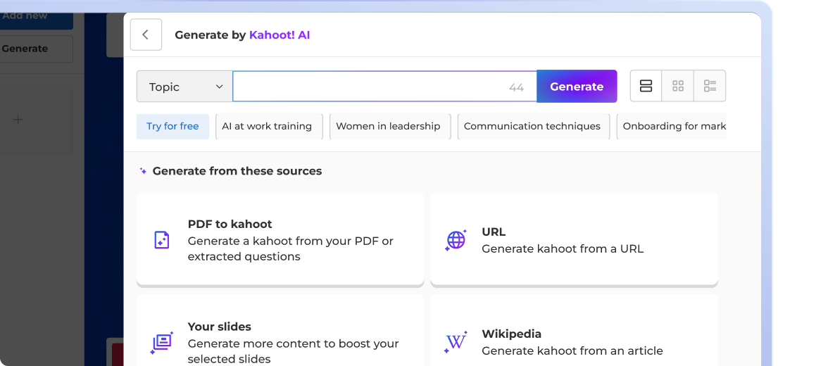Open PDF to kahoot source card
The height and width of the screenshot is (366, 828).
tap(280, 239)
